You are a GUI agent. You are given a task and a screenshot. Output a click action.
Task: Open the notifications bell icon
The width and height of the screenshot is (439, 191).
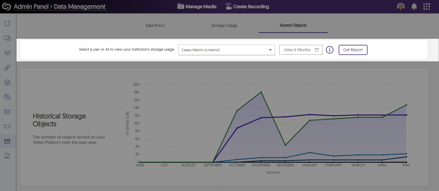click(414, 6)
